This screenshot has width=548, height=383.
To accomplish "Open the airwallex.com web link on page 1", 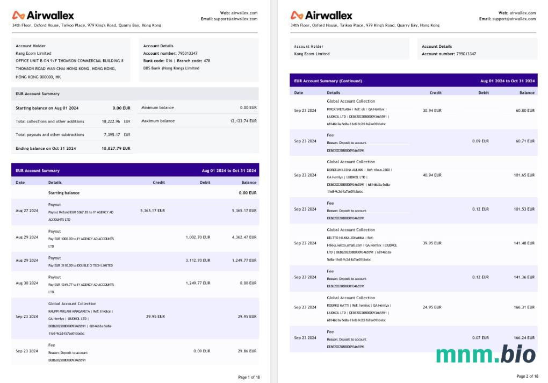I will [x=246, y=12].
